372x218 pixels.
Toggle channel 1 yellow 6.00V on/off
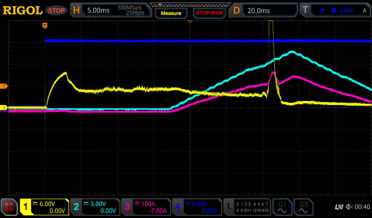tap(45, 207)
